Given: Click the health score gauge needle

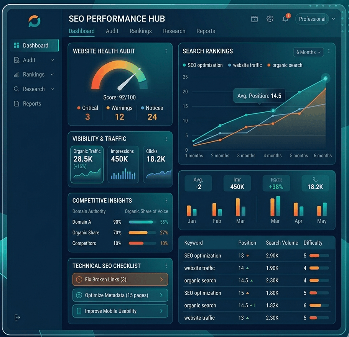Looking at the screenshot, I should pos(128,81).
